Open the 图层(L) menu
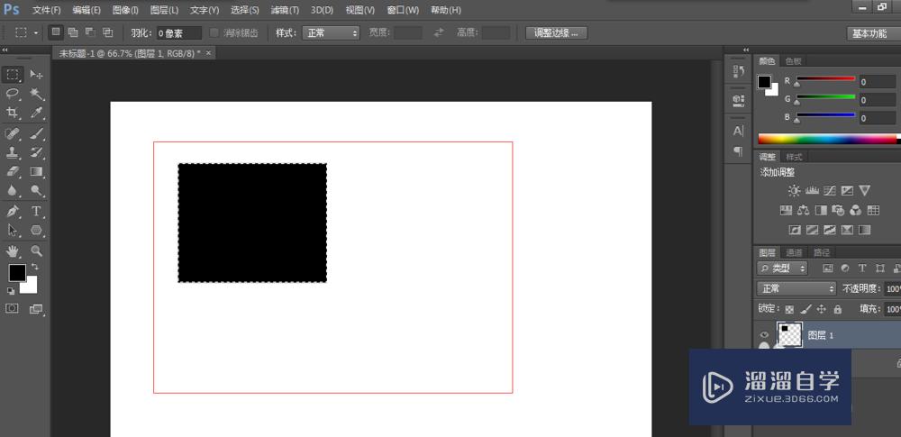Screen dimensions: 901x437 tap(164, 10)
